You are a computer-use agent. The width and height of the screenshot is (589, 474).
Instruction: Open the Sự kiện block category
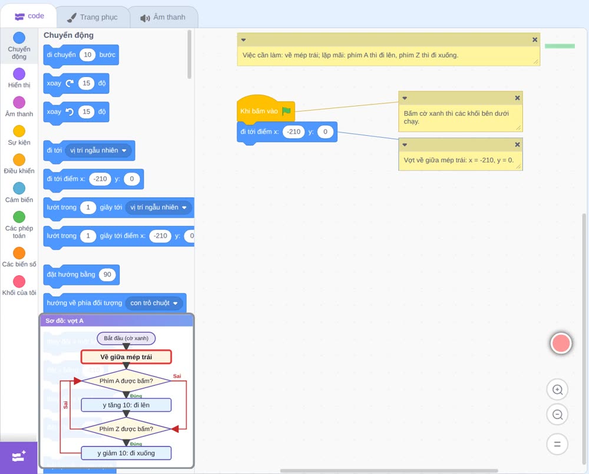point(19,135)
